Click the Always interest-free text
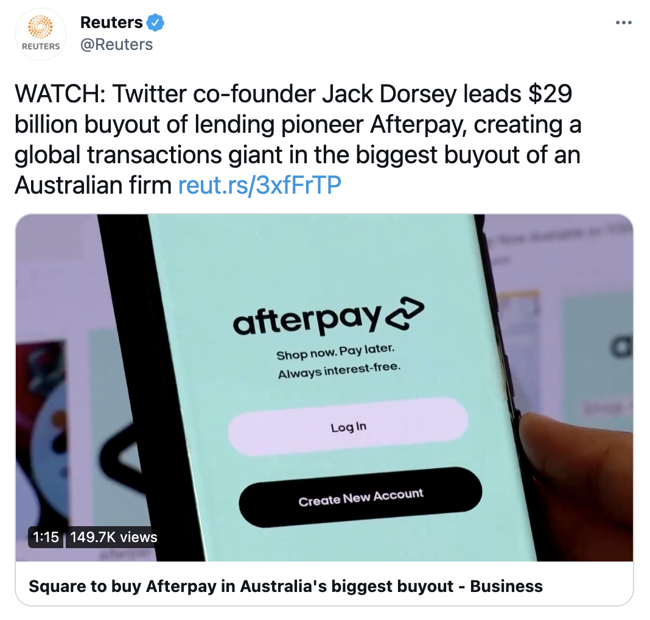The width and height of the screenshot is (650, 620). point(339,370)
